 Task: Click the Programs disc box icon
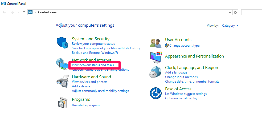tap(63, 102)
